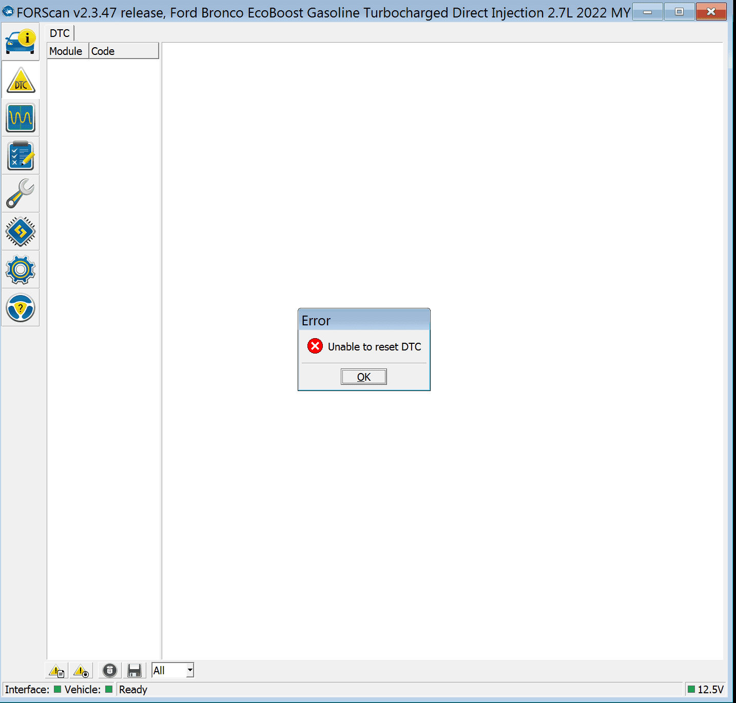Select the DTC trouble codes section
The height and width of the screenshot is (703, 736).
tap(21, 81)
